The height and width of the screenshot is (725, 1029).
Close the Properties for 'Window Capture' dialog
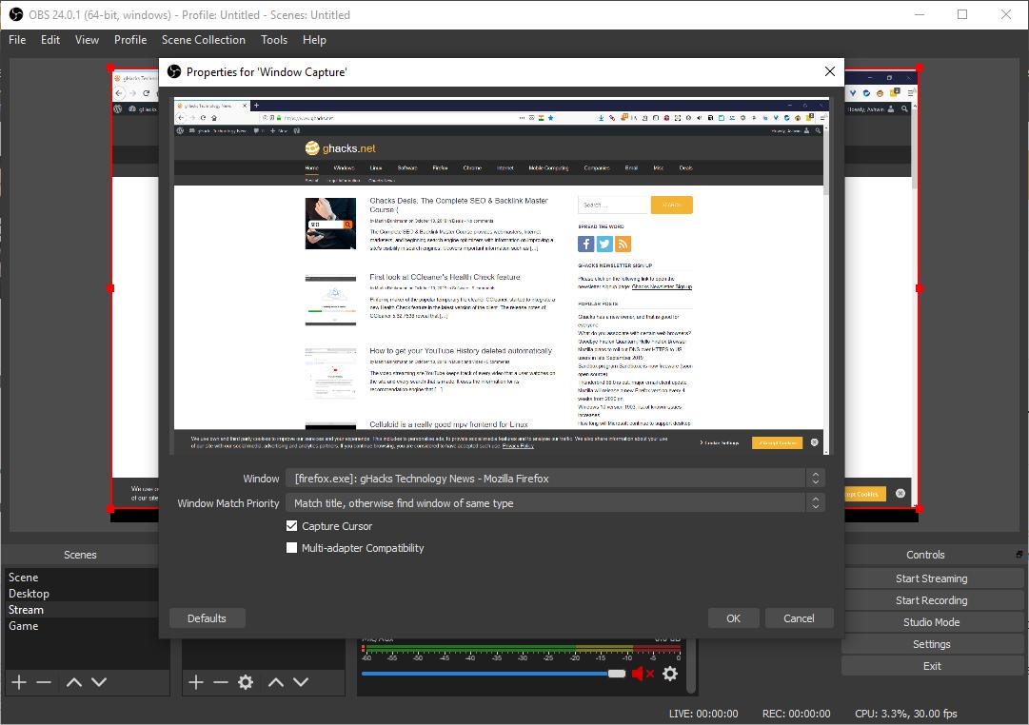[x=829, y=71]
